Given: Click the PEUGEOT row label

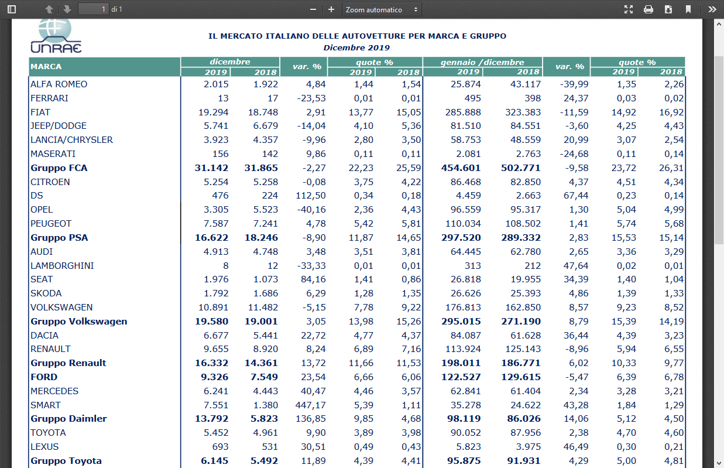Looking at the screenshot, I should pyautogui.click(x=51, y=224).
